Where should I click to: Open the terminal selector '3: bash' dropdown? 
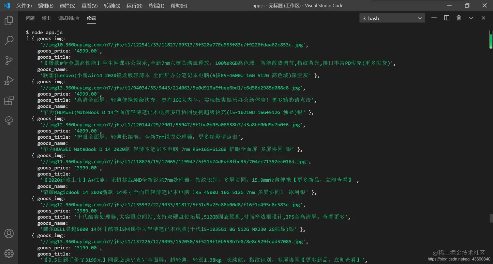click(392, 19)
